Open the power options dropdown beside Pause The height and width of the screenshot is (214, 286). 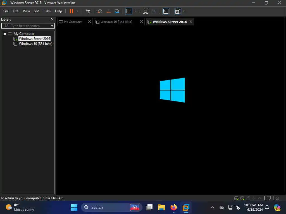click(x=77, y=11)
